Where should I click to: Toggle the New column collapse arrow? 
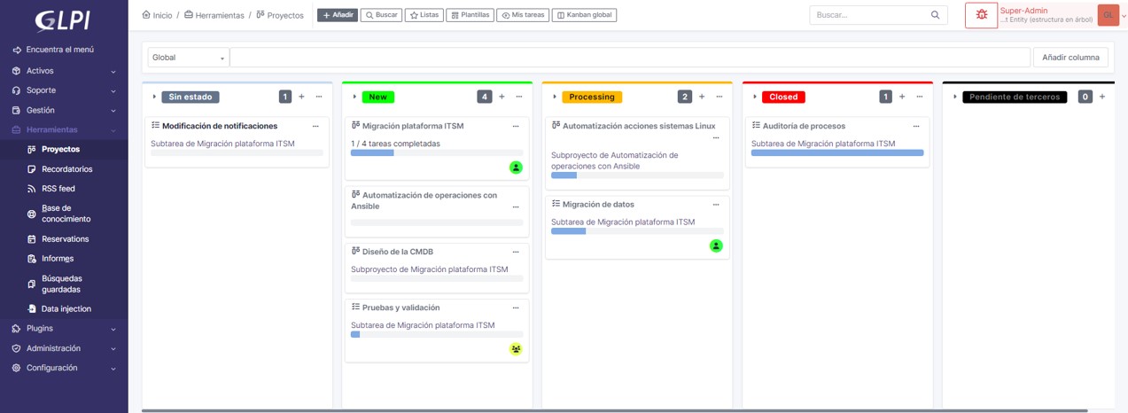tap(354, 97)
